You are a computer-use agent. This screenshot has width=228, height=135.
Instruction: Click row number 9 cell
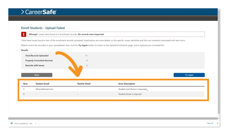tap(24, 94)
